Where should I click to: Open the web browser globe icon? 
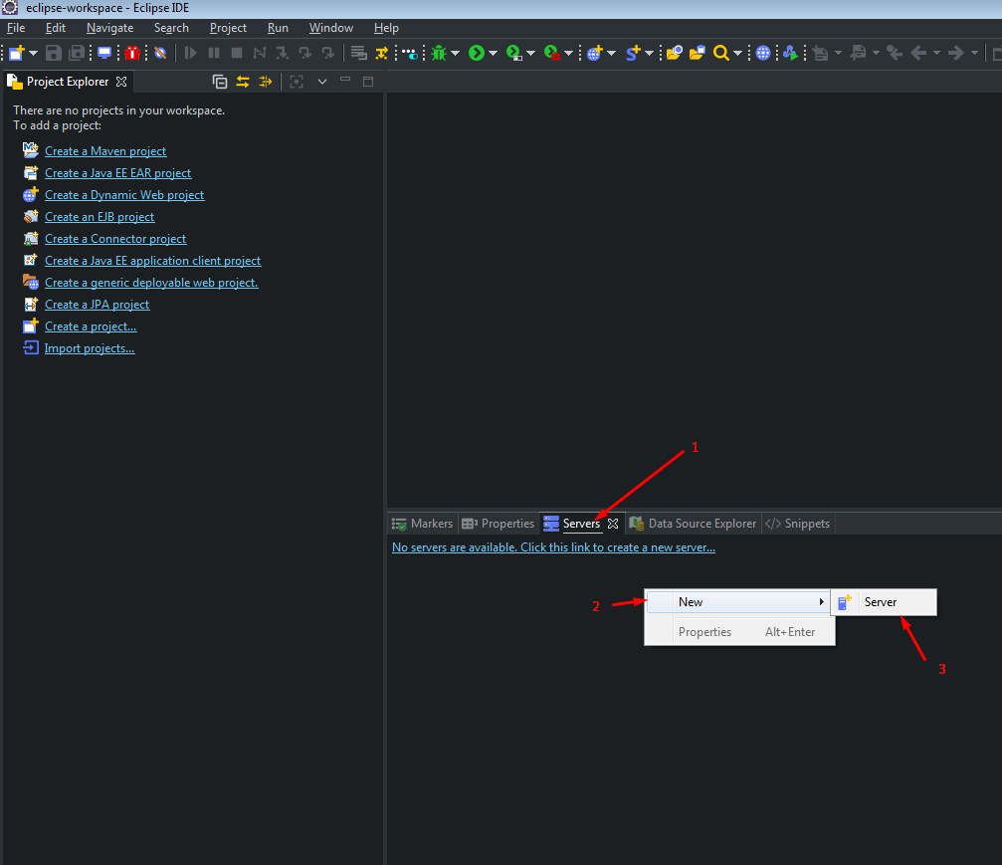[x=763, y=53]
